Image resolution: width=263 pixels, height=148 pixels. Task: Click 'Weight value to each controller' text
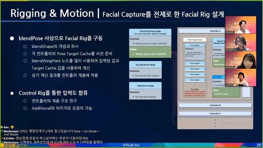click(x=151, y=54)
